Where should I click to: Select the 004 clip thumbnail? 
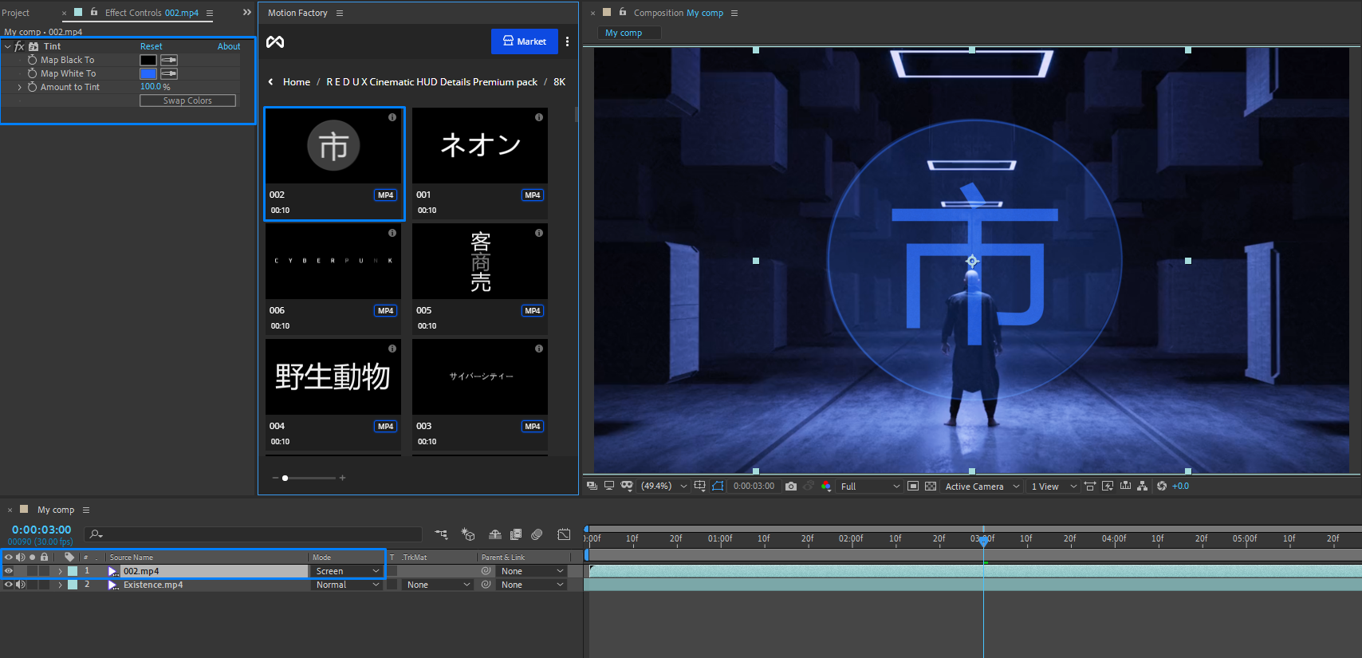[x=333, y=376]
